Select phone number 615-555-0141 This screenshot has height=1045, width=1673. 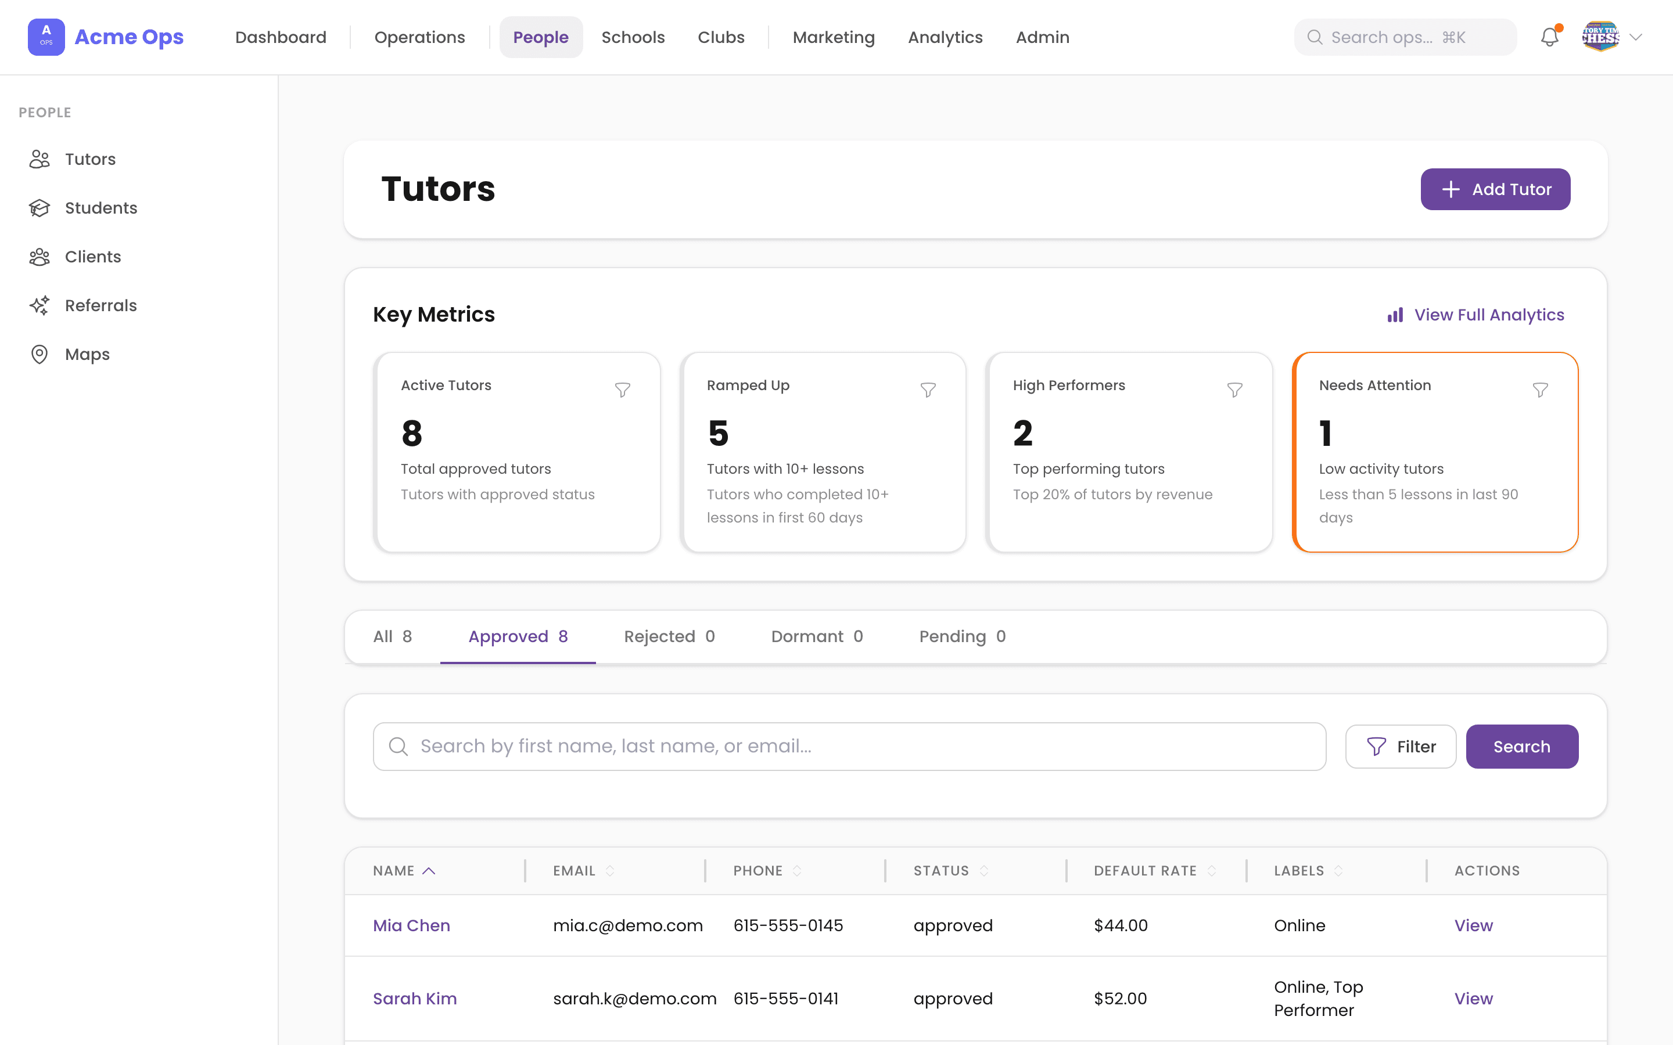pos(785,999)
